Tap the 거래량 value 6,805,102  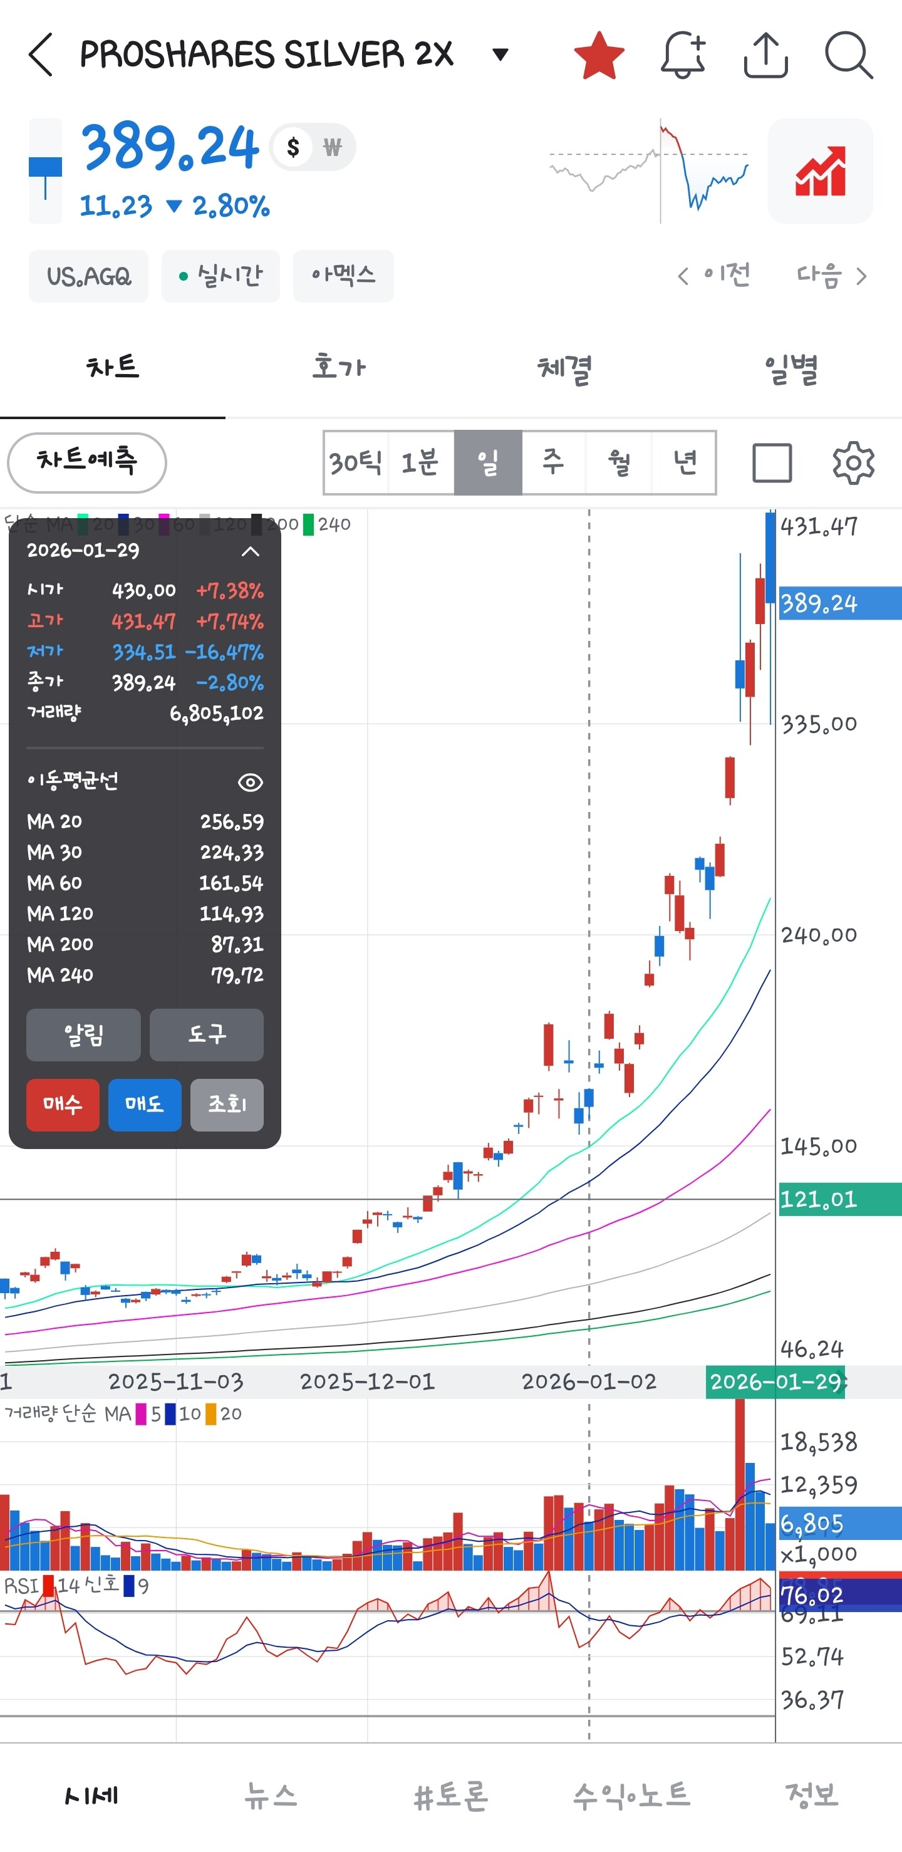[x=216, y=713]
